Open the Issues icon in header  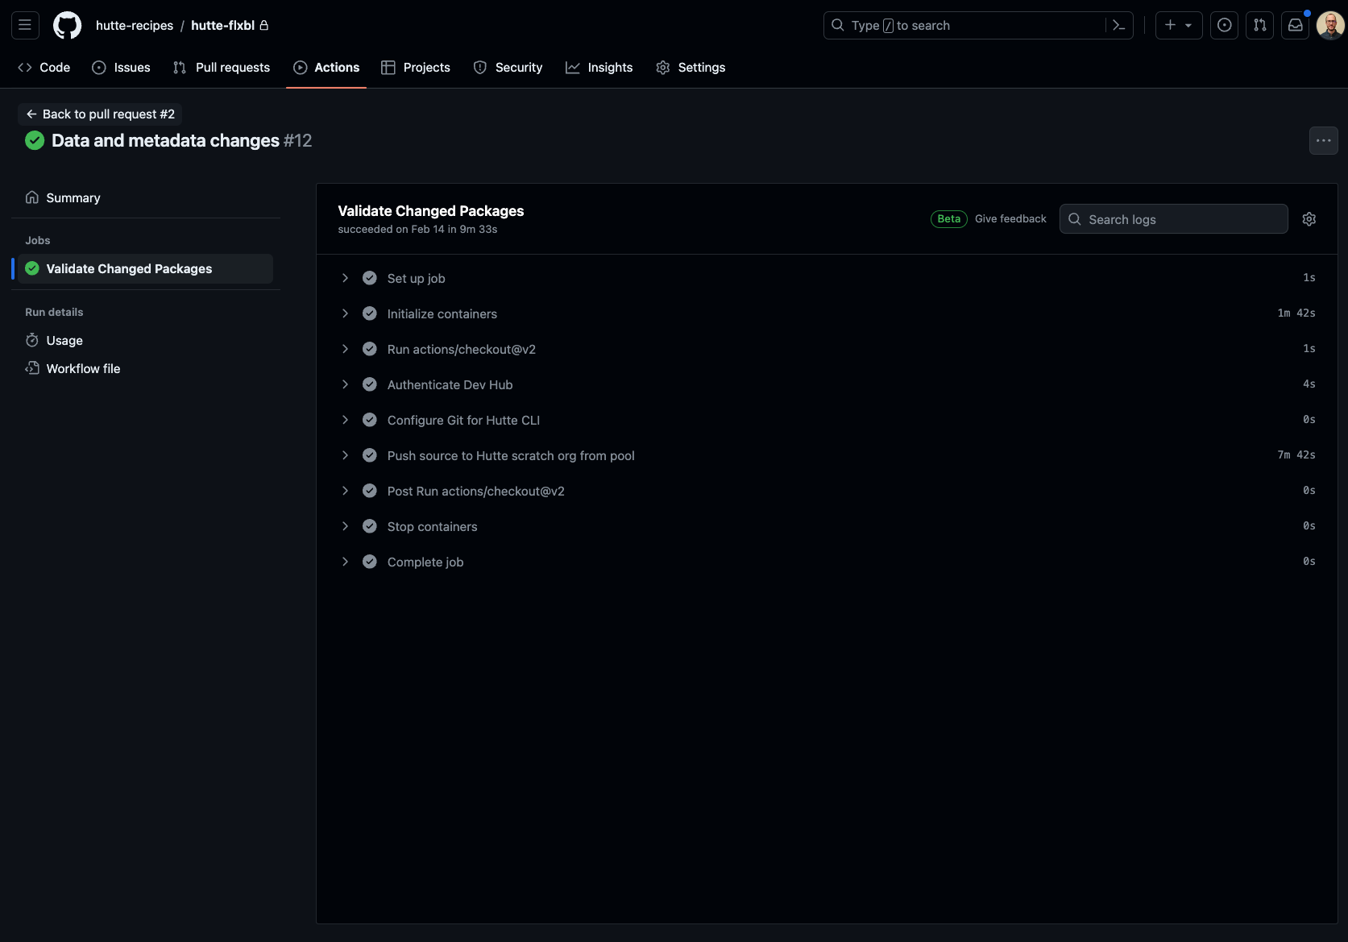1224,25
